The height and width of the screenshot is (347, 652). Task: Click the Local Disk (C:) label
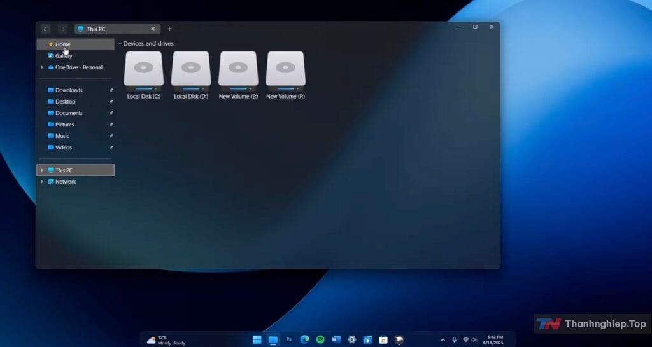click(x=144, y=97)
